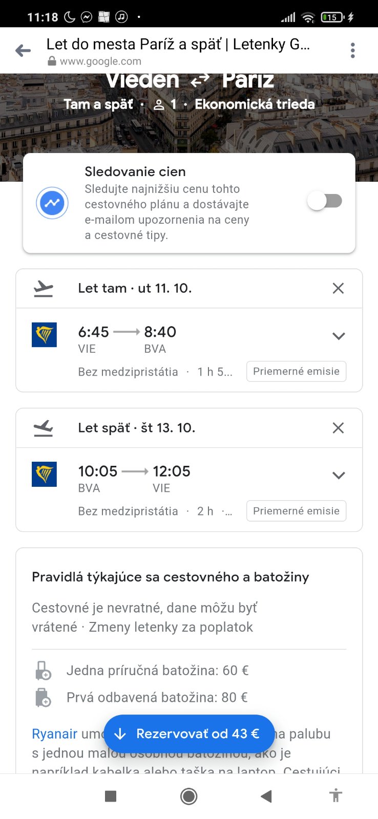
Task: Tap the accessibility figure icon in navigation bar
Action: [336, 796]
